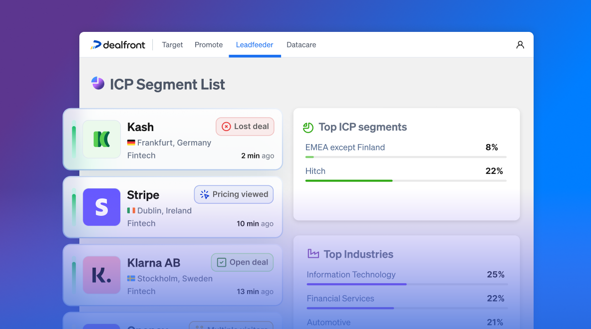
Task: Click the 10 min ago timestamp
Action: click(255, 224)
